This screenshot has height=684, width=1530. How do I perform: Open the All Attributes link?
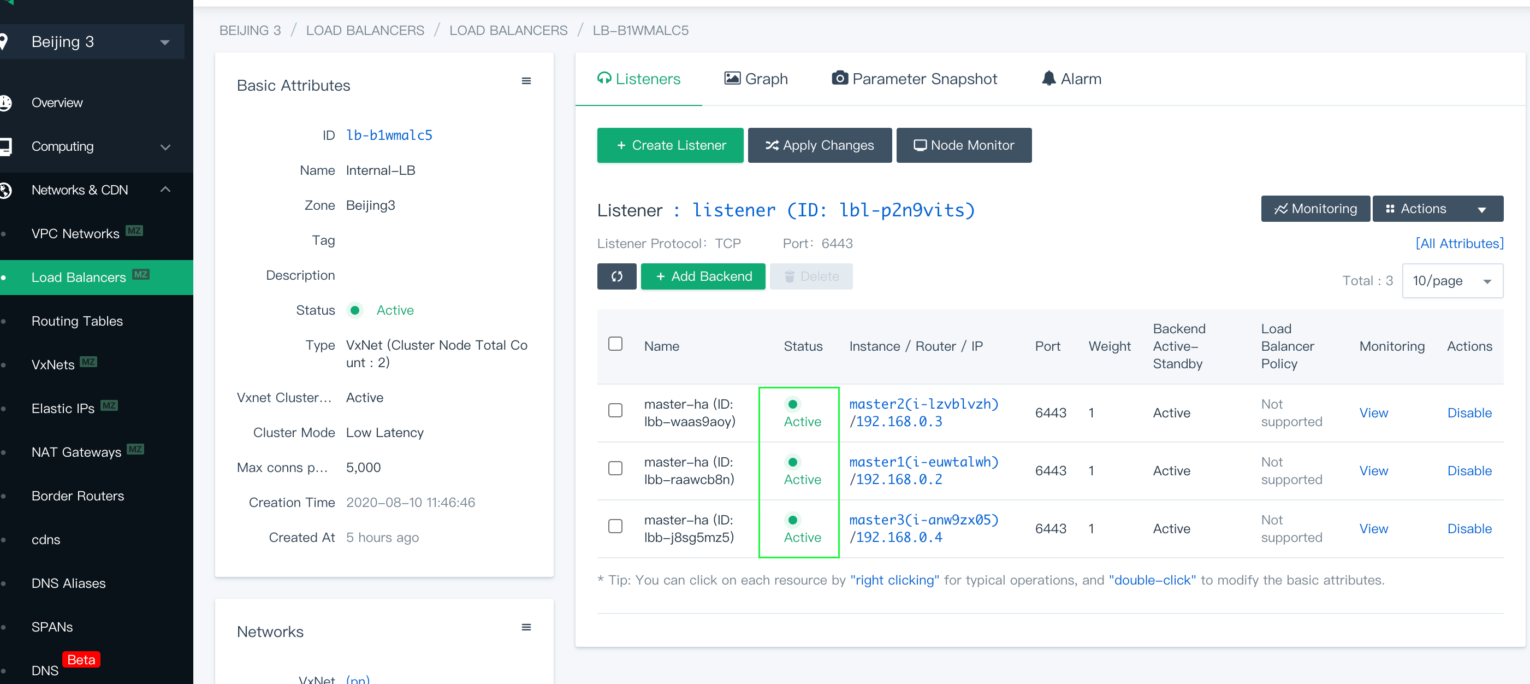click(1458, 243)
